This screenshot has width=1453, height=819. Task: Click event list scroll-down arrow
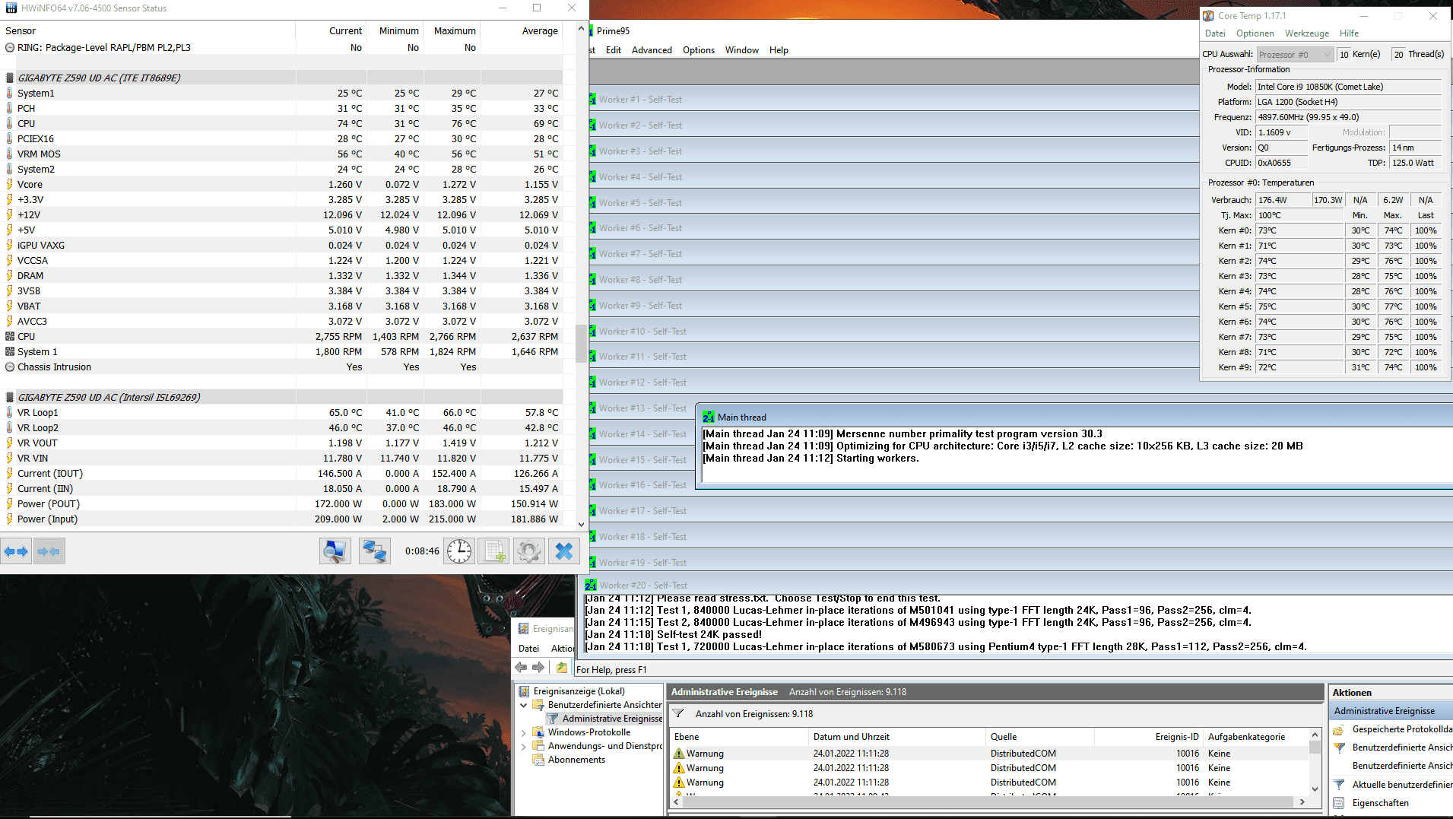click(x=1315, y=789)
